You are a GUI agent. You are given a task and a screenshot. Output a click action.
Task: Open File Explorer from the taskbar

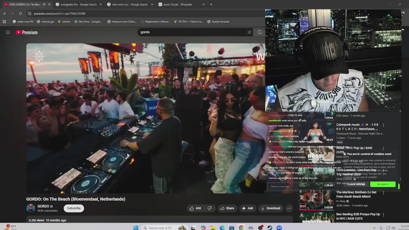[212, 228]
